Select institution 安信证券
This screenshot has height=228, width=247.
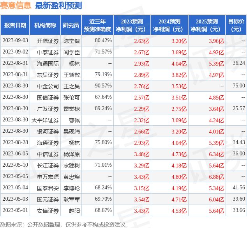coord(48,211)
